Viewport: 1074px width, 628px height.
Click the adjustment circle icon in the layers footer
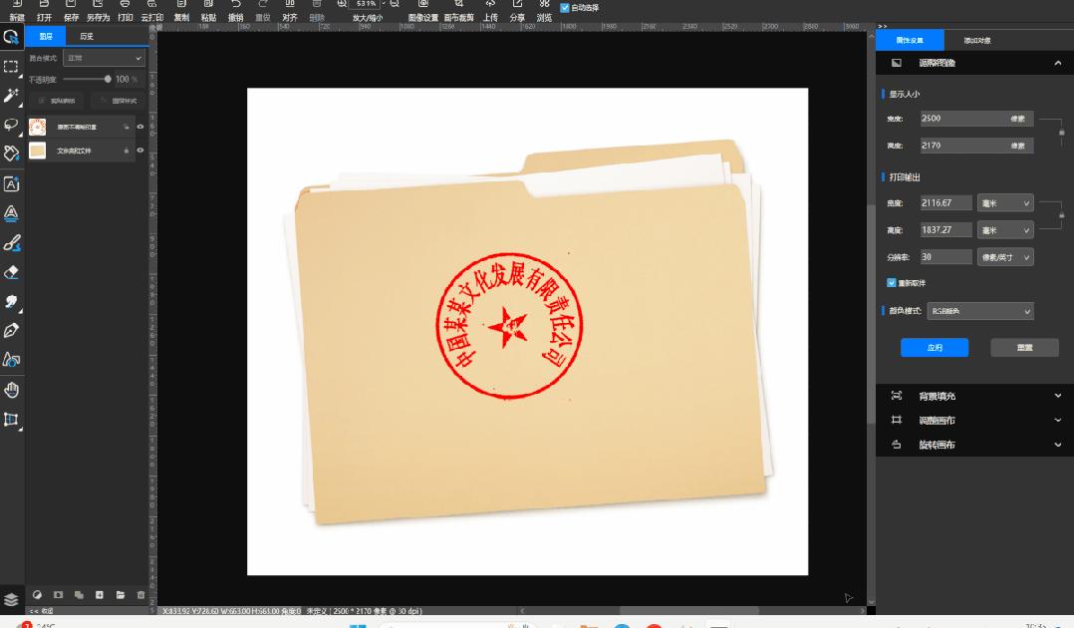(37, 595)
